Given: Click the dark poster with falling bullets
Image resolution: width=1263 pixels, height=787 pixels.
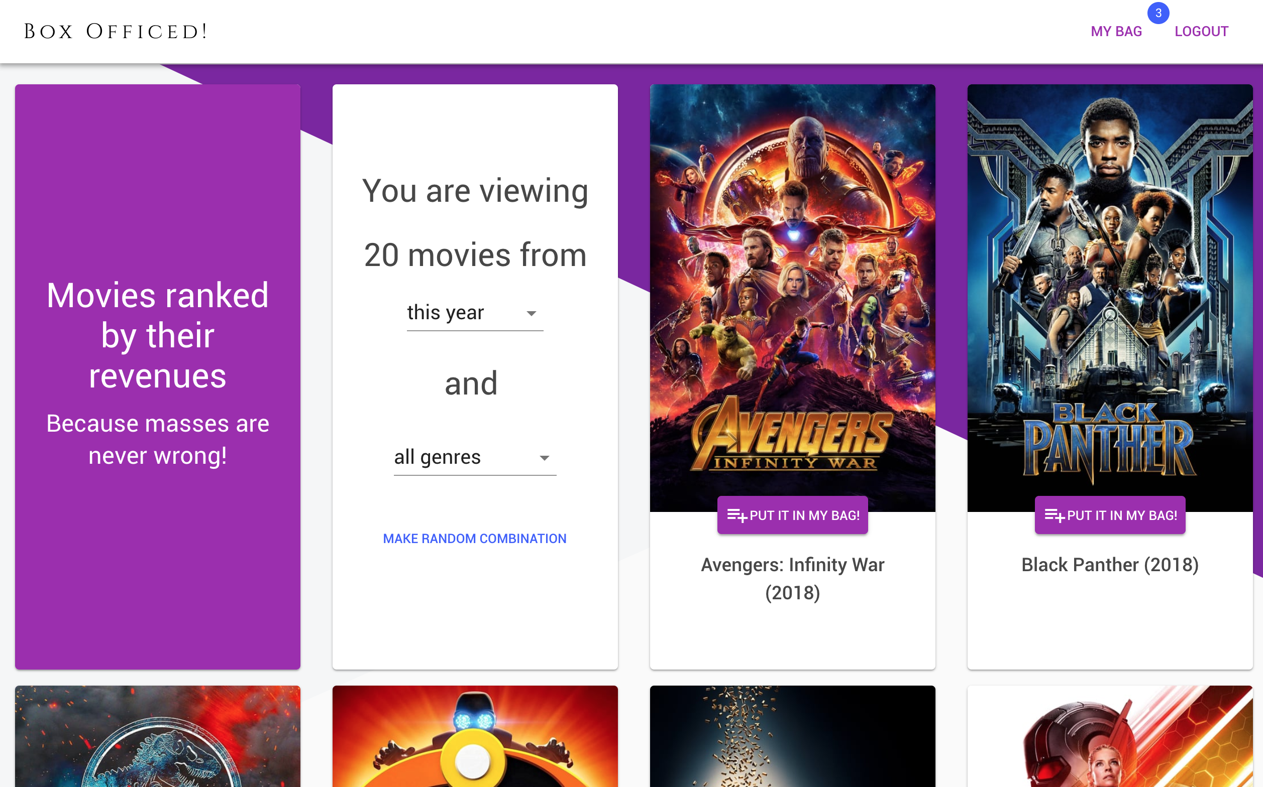Looking at the screenshot, I should 792,736.
